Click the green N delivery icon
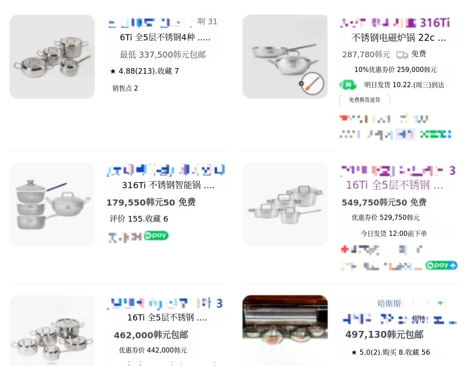469x366 pixels. [348, 85]
